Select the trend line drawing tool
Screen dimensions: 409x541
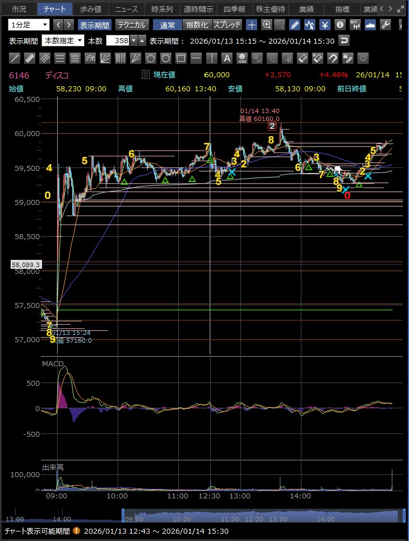click(x=15, y=58)
